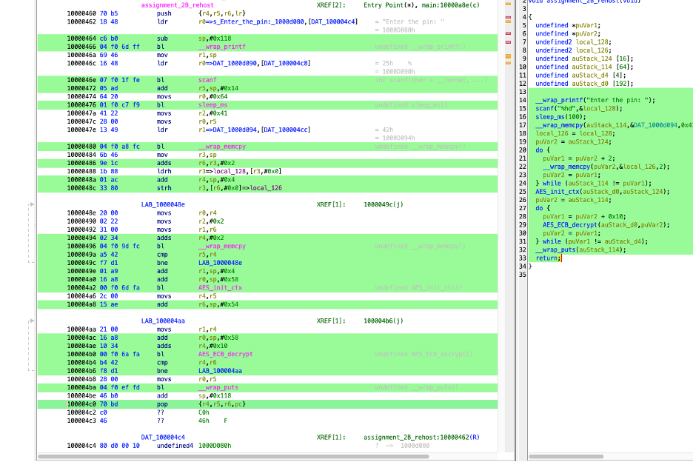Follow the 100004b6(j) XREF
Viewport: 693px width, 462px height.
click(x=384, y=321)
